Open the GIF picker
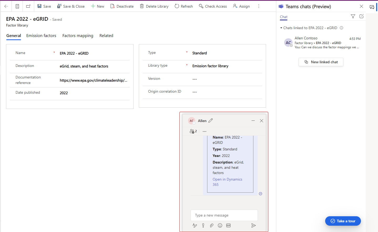 tap(228, 225)
